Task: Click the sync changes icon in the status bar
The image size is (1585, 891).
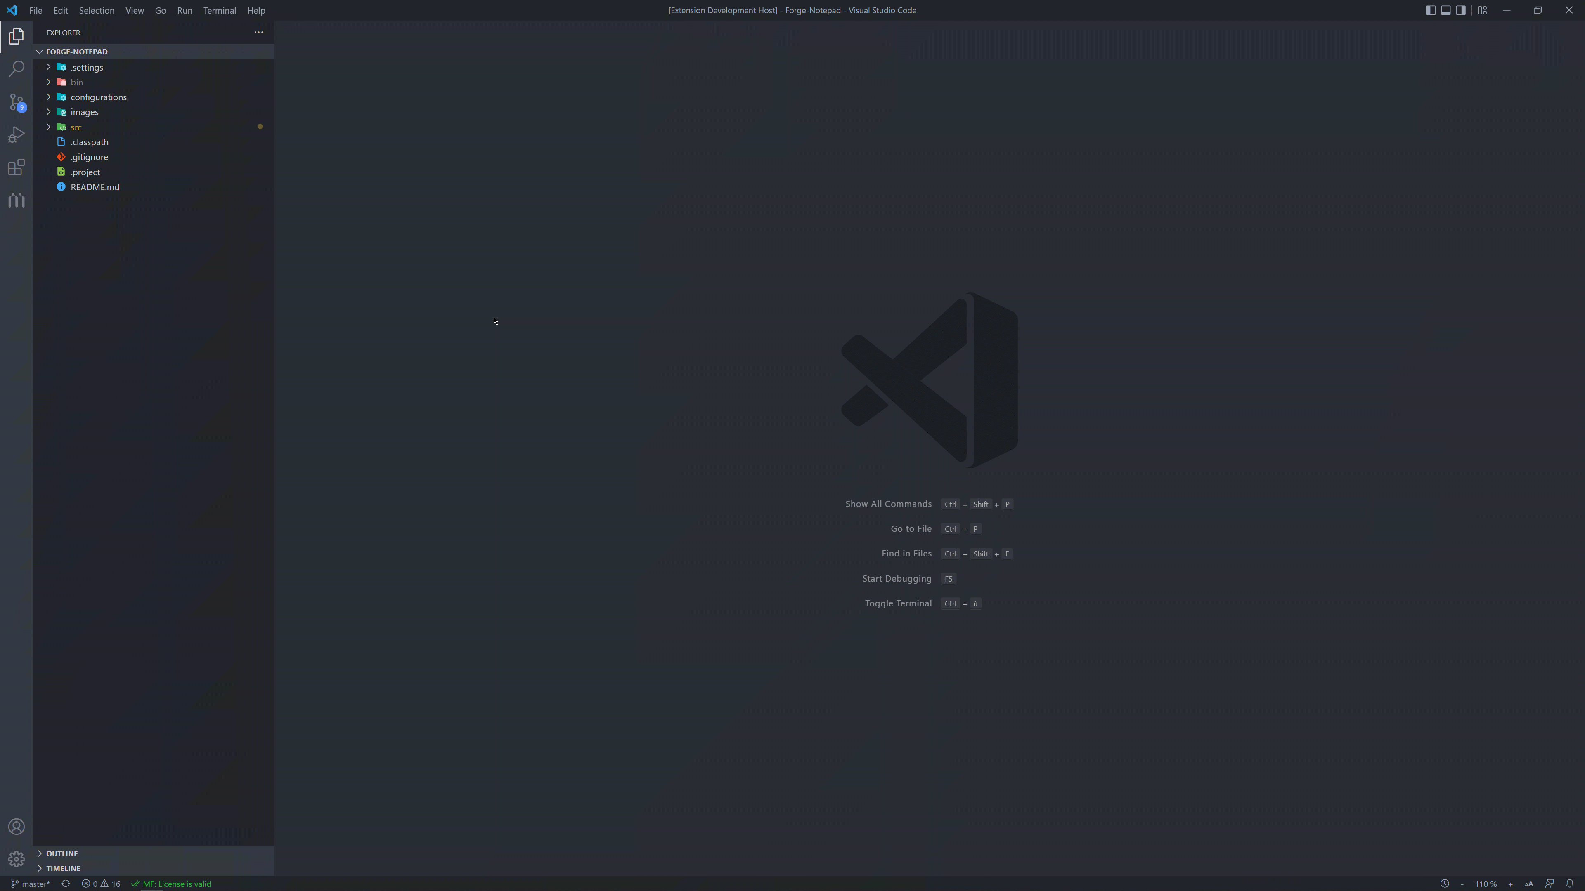Action: click(x=65, y=884)
